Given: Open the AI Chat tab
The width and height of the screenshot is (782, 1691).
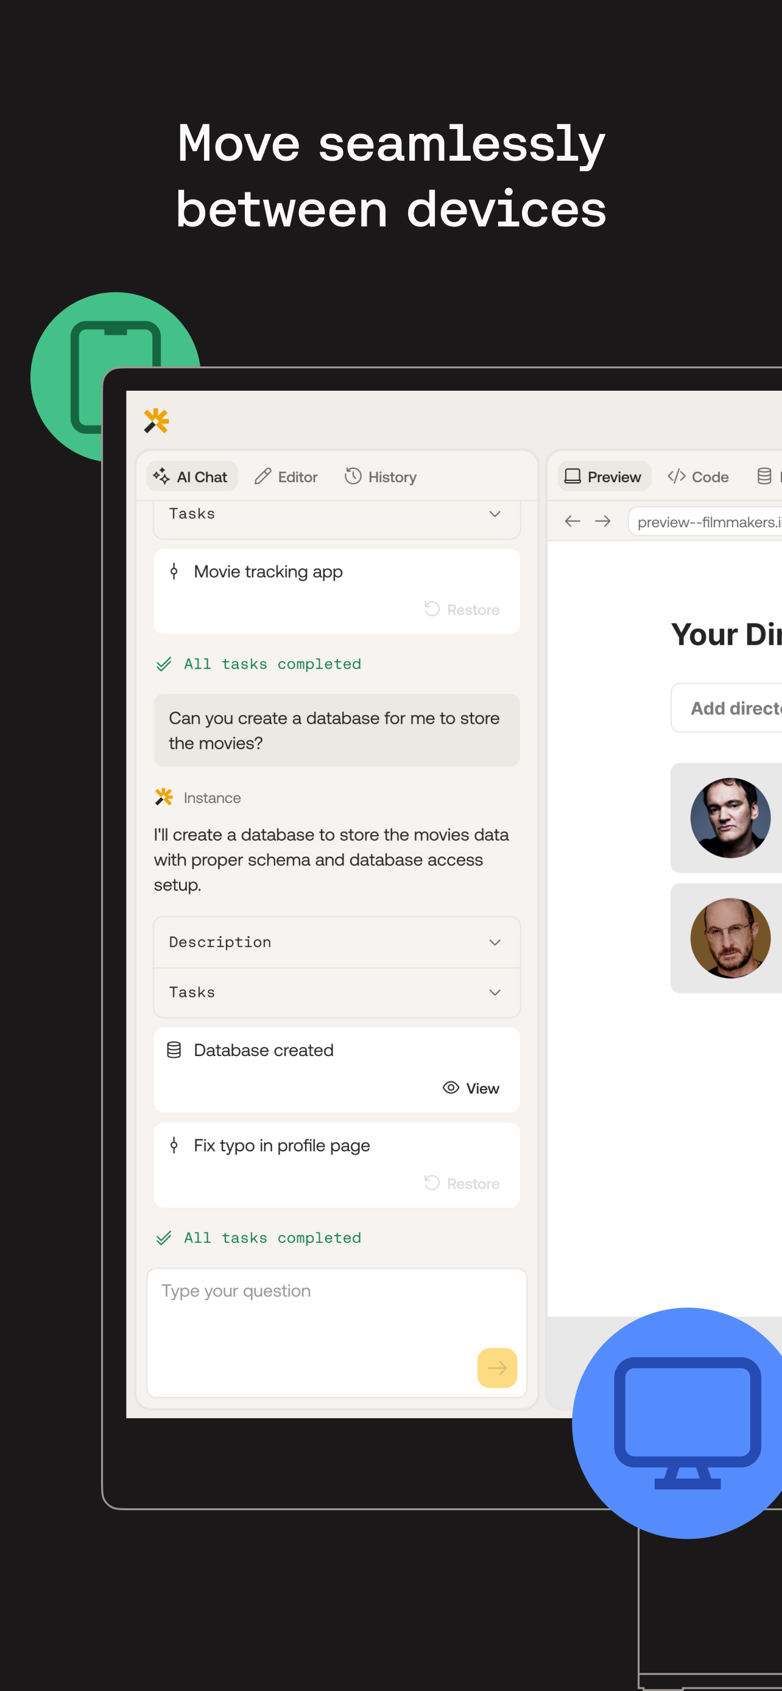Looking at the screenshot, I should coord(191,477).
